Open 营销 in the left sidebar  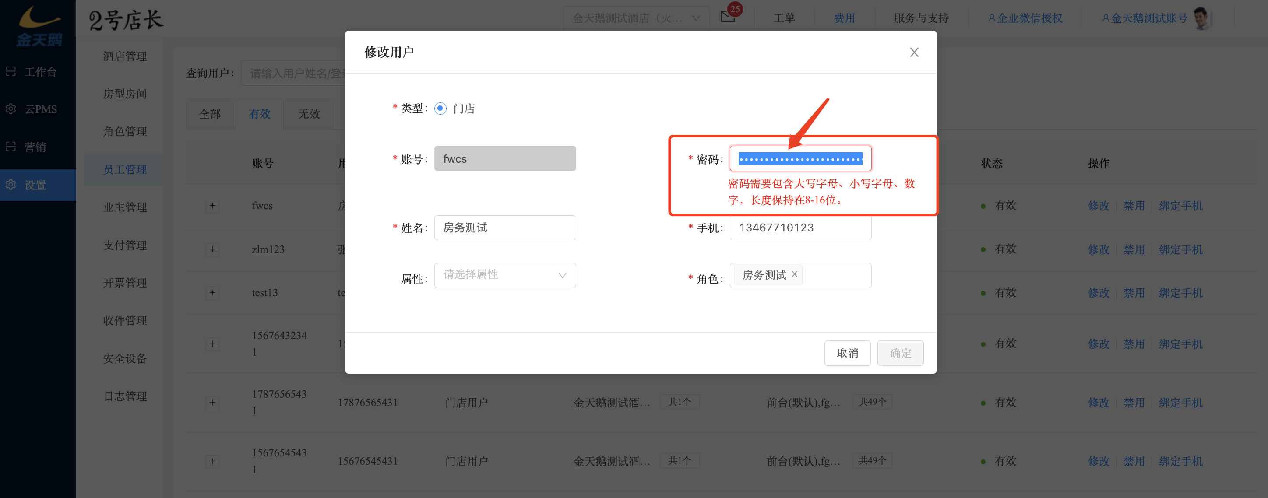click(x=38, y=147)
